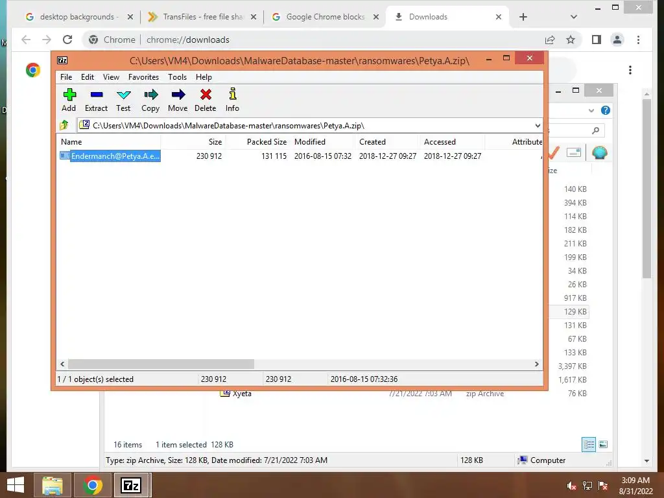Open the Help menu
This screenshot has width=664, height=498.
pos(204,77)
